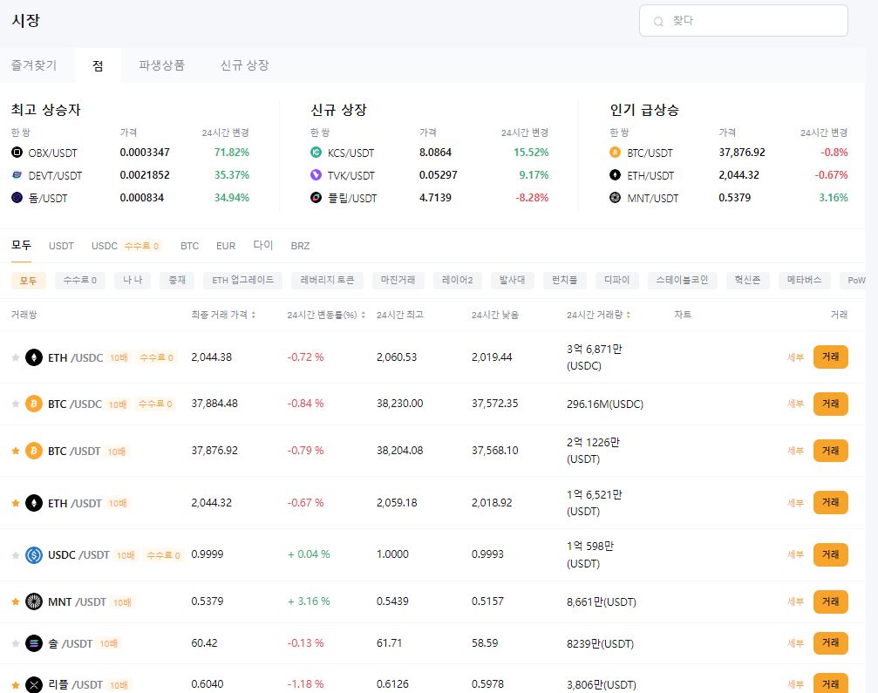Open DEVT/USDT pair in top gainers

[x=56, y=176]
